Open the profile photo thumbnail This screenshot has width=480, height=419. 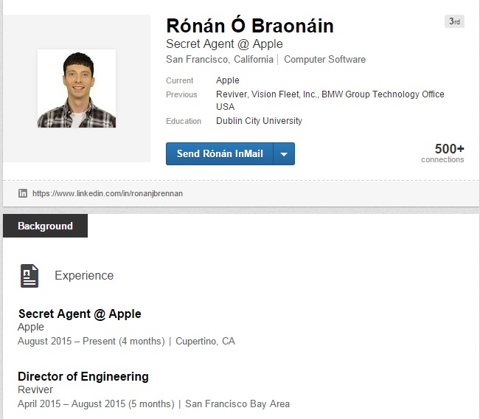coord(77,89)
